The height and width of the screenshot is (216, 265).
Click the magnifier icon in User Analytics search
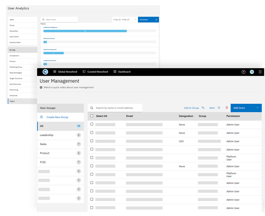[43, 20]
